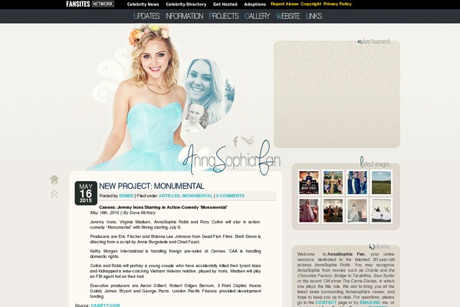Viewport: 460px width, 307px height.
Task: Click the author link Esmee
Action: pyautogui.click(x=127, y=196)
